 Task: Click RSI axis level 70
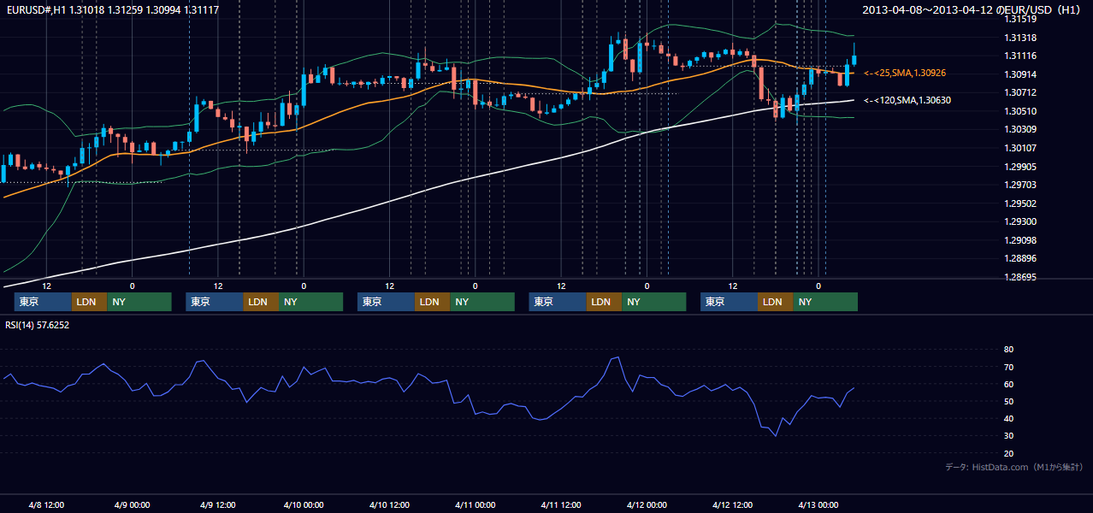click(x=1009, y=367)
